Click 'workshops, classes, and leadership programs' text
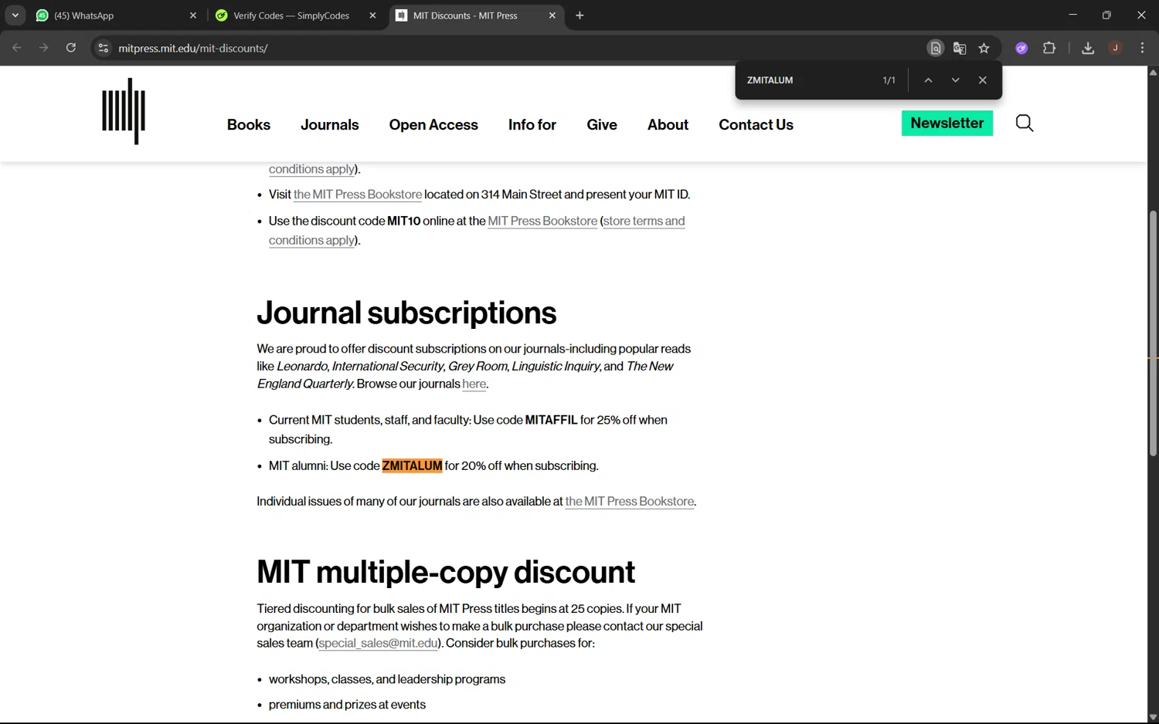 387,679
